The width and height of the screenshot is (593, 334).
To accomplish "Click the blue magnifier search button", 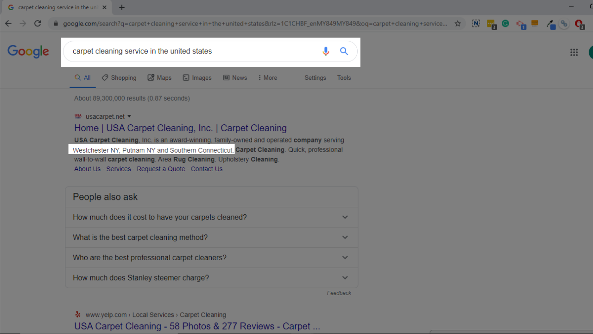I will tap(344, 51).
